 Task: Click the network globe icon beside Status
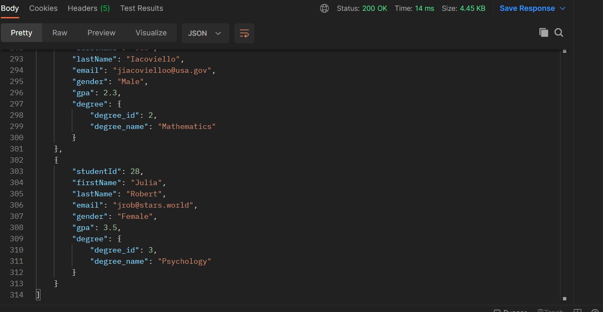[x=324, y=8]
